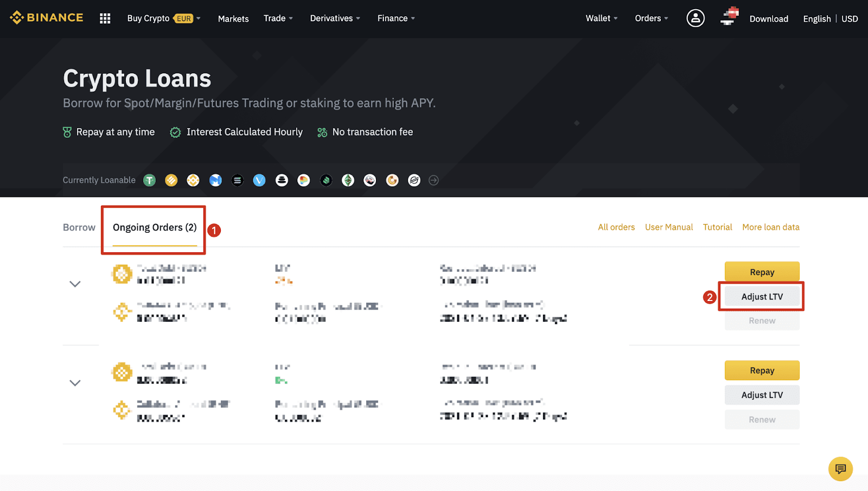
Task: Select the Sushi coin icon
Action: pyautogui.click(x=370, y=180)
